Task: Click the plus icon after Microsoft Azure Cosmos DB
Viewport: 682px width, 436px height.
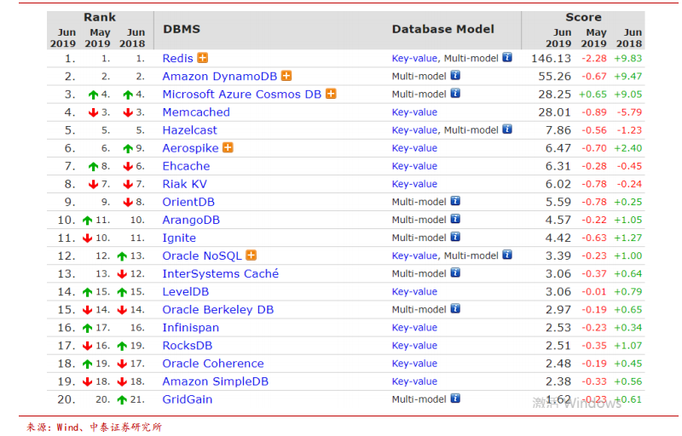Action: click(331, 94)
